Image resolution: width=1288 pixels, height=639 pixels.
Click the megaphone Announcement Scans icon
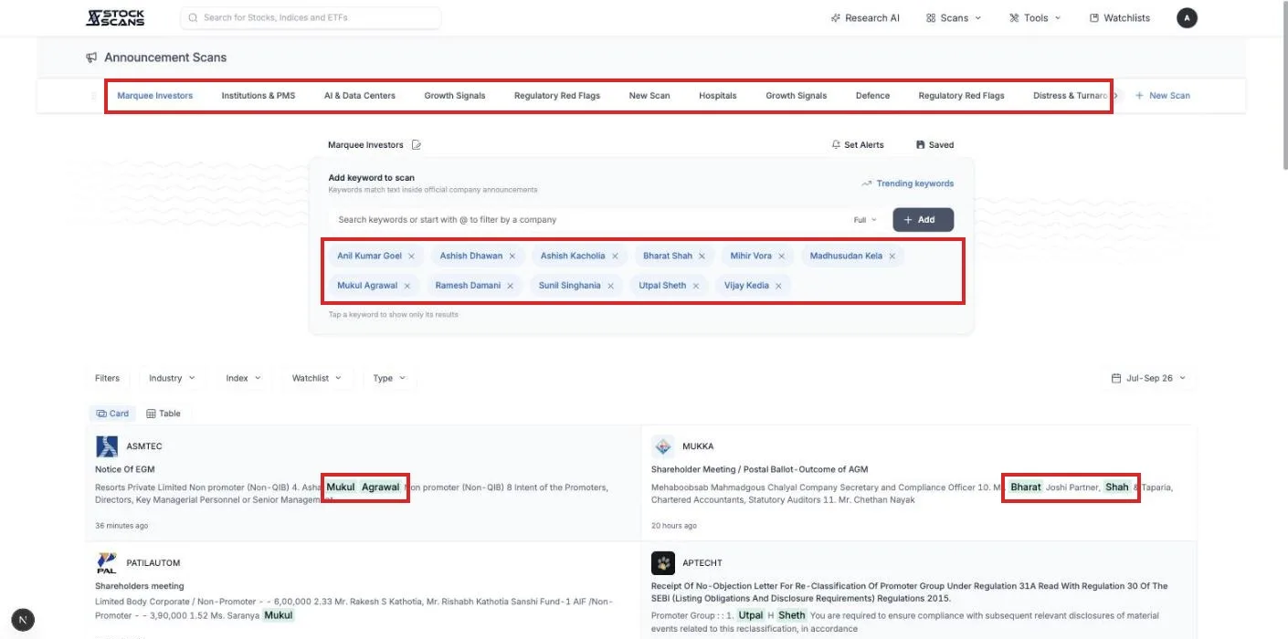click(91, 58)
